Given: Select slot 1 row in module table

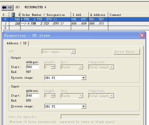Looking at the screenshot, I should pyautogui.click(x=75, y=23).
